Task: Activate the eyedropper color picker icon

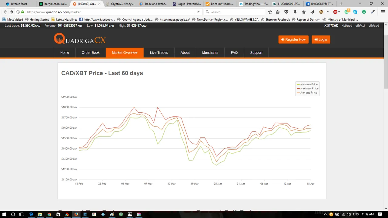Action: pos(373,12)
